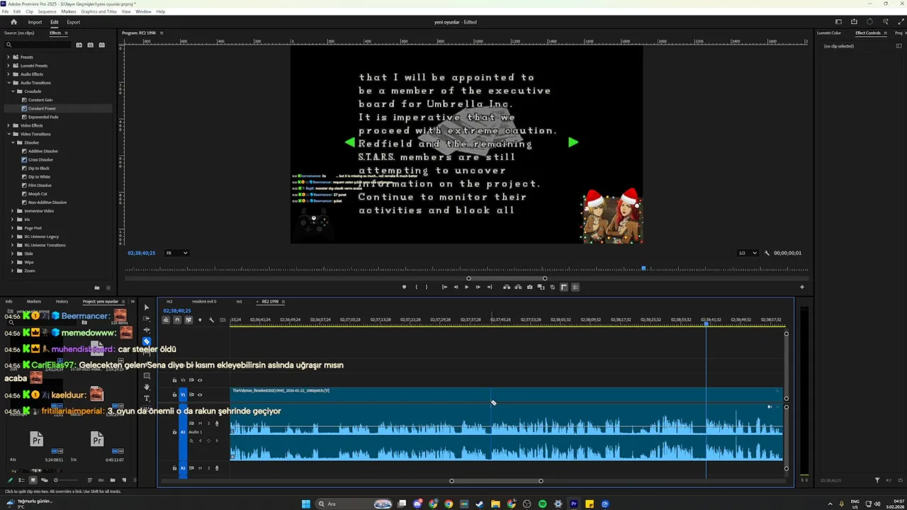Select Constant Power audio transition

pyautogui.click(x=42, y=108)
